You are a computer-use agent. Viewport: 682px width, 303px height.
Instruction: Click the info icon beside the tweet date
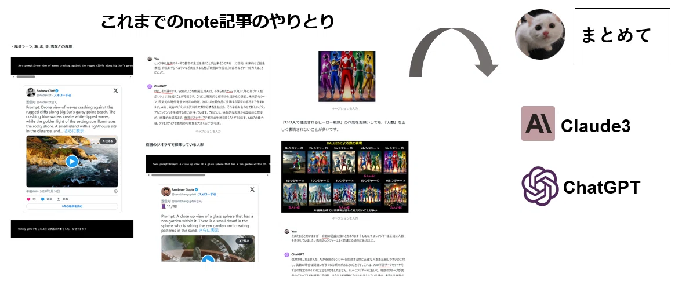tap(116, 191)
